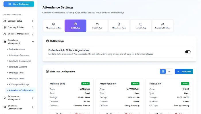This screenshot has height=114, width=201.
Task: Click the Attendance Rules document icon
Action: click(x=119, y=24)
